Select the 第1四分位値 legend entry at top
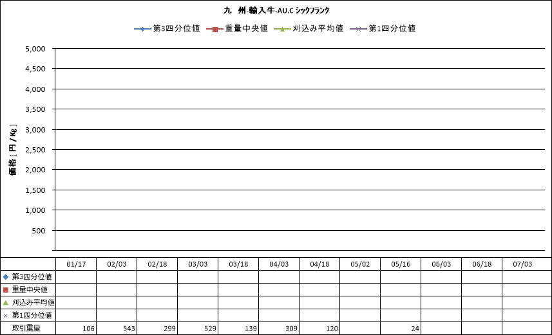552x335 pixels. coord(383,28)
